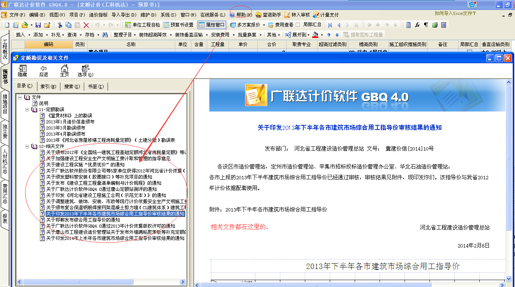Toggle the 属性窗口 property window button
The image size is (515, 287).
[x=212, y=25]
